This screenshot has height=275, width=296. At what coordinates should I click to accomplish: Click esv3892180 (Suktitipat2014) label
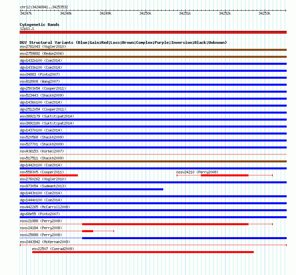pos(47,123)
